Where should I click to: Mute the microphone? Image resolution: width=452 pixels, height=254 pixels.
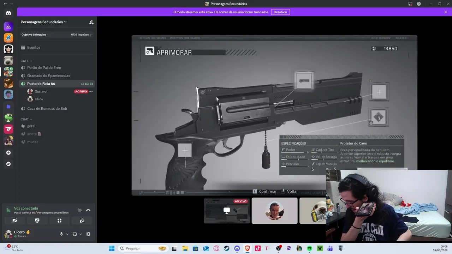pyautogui.click(x=61, y=234)
